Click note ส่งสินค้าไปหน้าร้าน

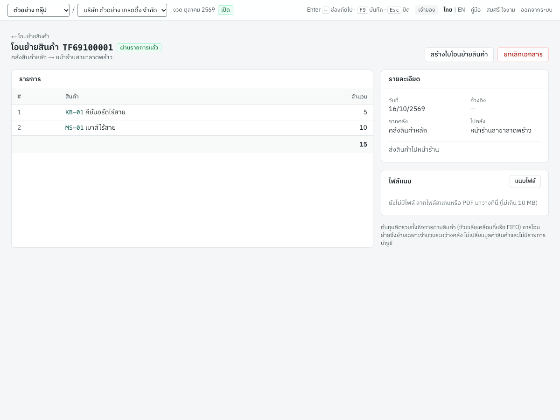pos(414,149)
